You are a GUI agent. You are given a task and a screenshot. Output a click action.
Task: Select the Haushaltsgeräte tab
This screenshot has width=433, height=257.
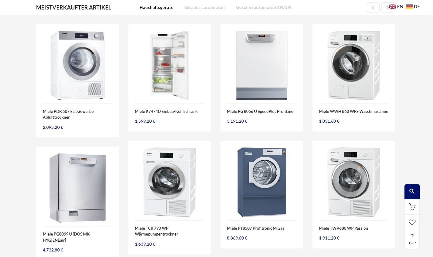coord(157,7)
